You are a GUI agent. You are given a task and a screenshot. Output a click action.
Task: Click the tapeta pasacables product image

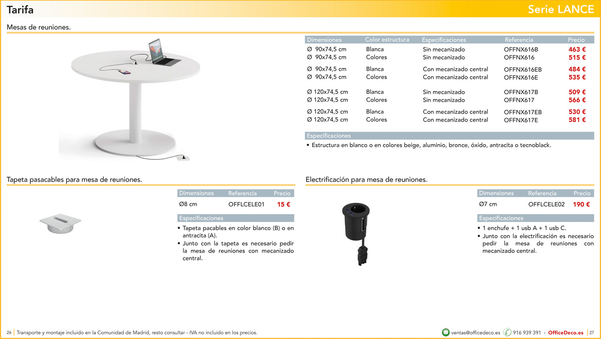(60, 223)
